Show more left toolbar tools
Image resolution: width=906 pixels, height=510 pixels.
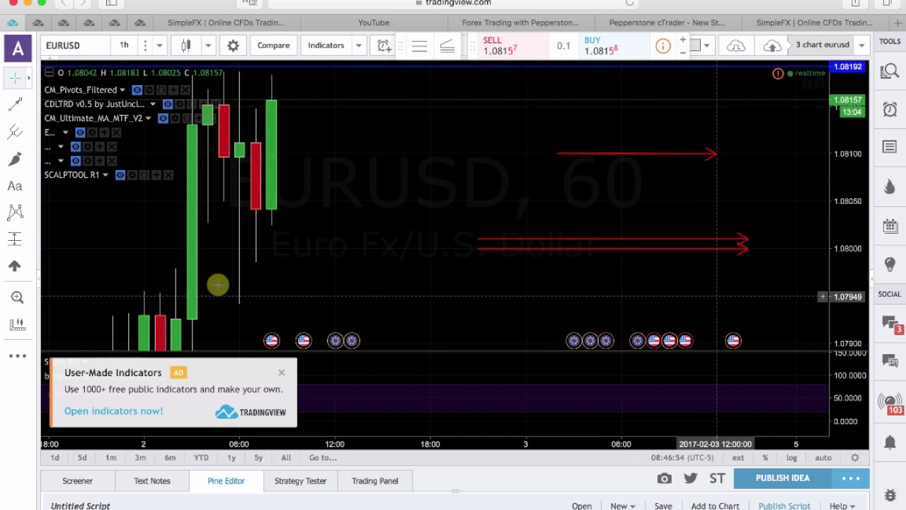(17, 356)
